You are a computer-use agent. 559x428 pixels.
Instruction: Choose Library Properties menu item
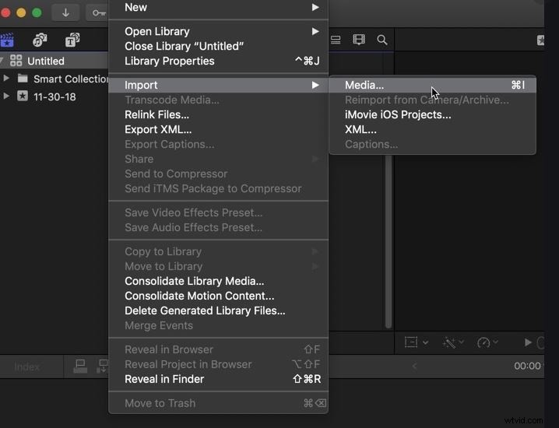tap(218, 61)
